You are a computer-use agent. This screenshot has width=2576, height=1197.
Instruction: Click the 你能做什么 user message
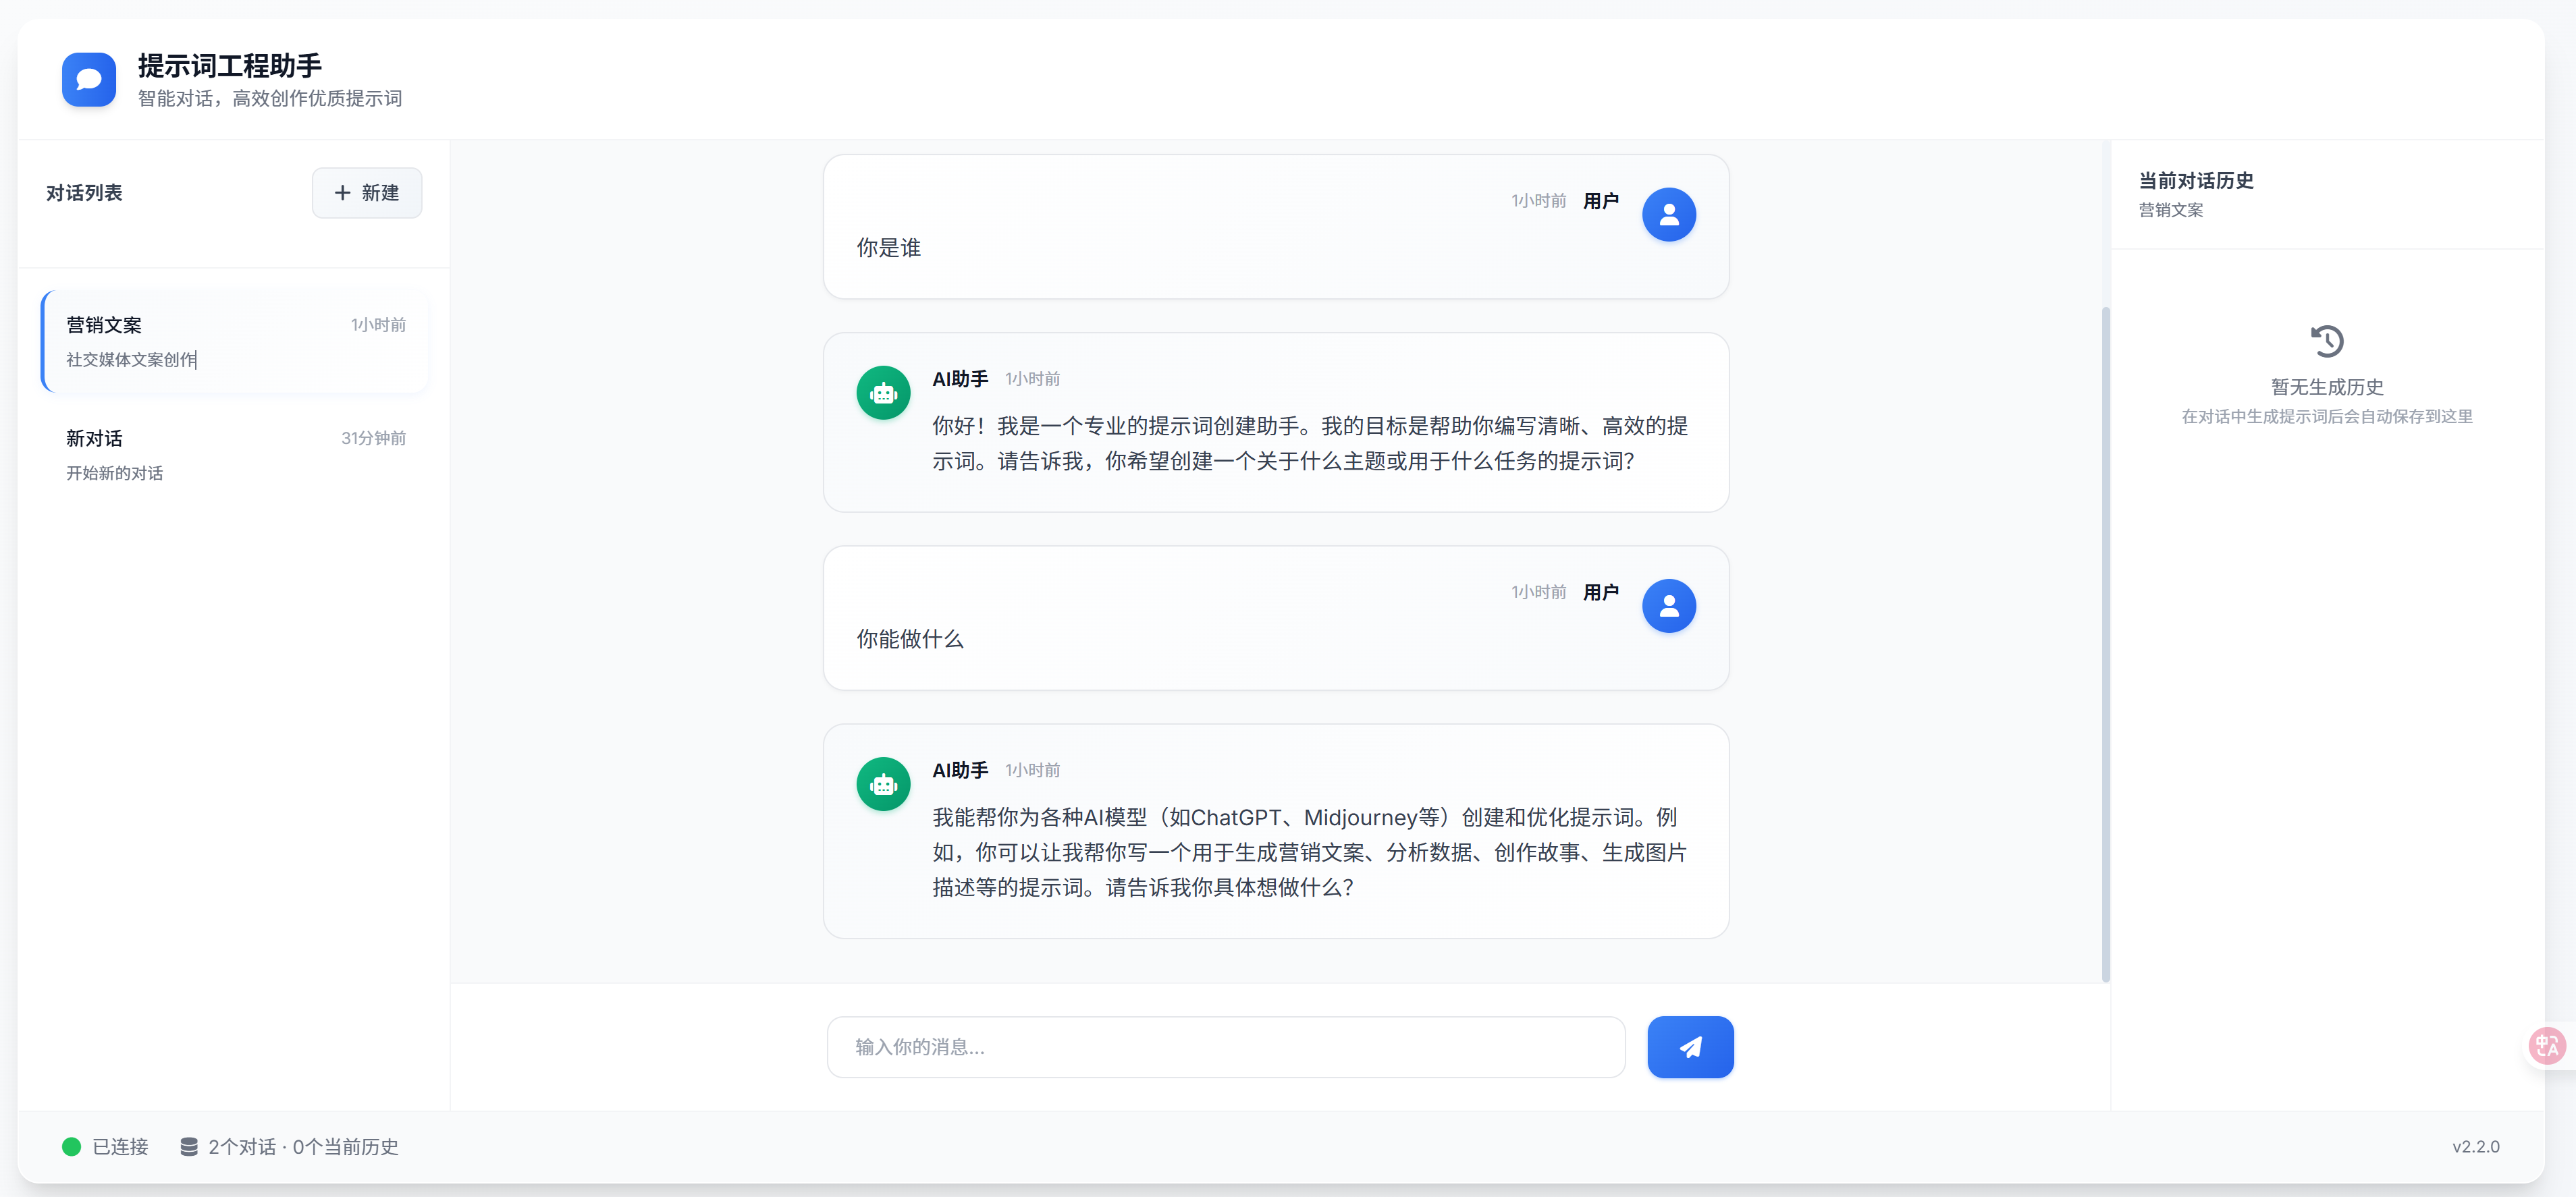[x=909, y=640]
